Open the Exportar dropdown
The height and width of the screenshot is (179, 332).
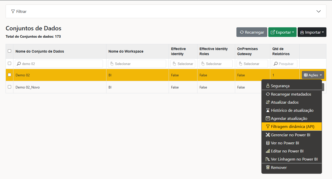[282, 32]
